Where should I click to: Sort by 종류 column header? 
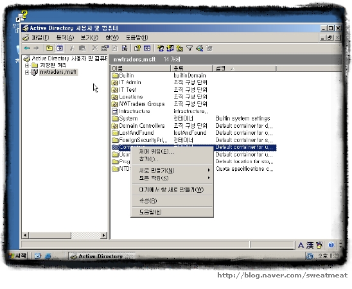pyautogui.click(x=191, y=68)
